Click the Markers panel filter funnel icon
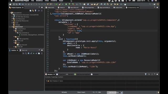The height and width of the screenshot is (94, 168). (146, 74)
